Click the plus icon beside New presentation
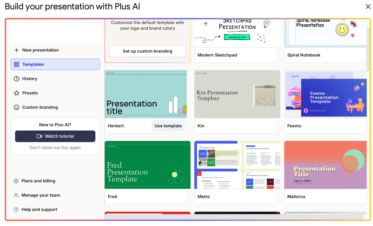 (17, 50)
